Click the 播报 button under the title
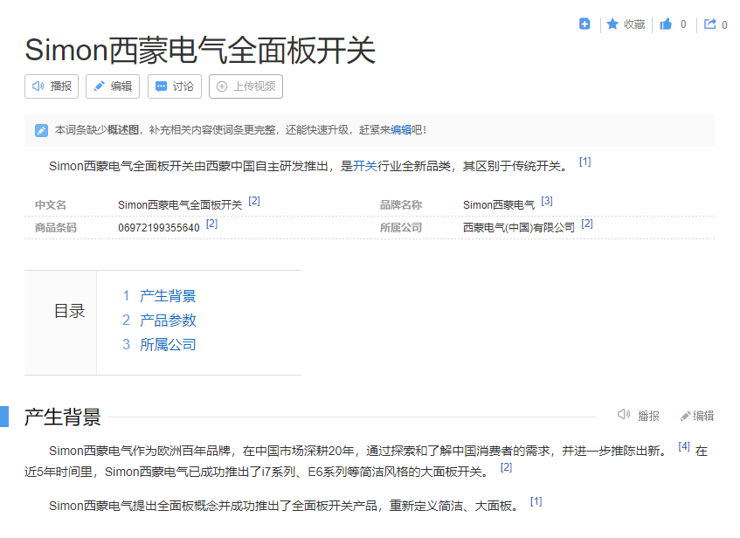The width and height of the screenshot is (740, 538). coord(52,86)
